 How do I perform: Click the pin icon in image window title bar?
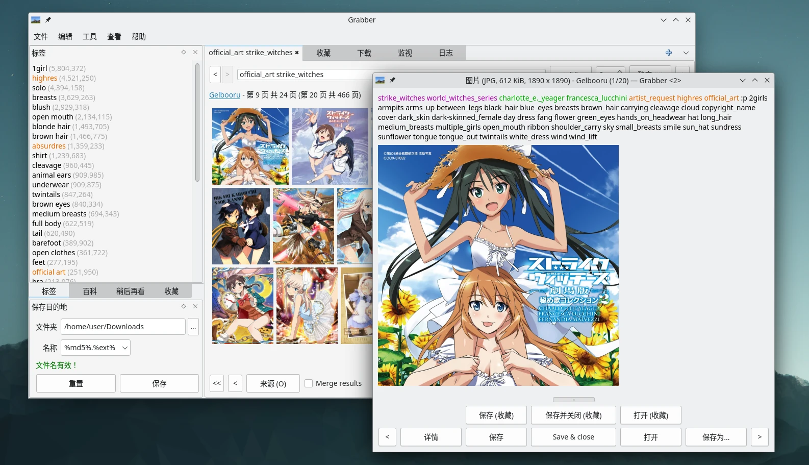pyautogui.click(x=392, y=80)
